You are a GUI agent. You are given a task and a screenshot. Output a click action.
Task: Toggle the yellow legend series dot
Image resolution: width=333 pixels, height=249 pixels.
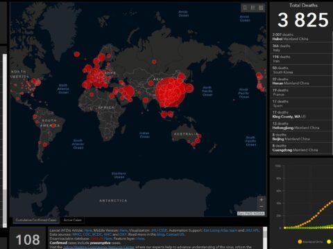tap(329, 241)
